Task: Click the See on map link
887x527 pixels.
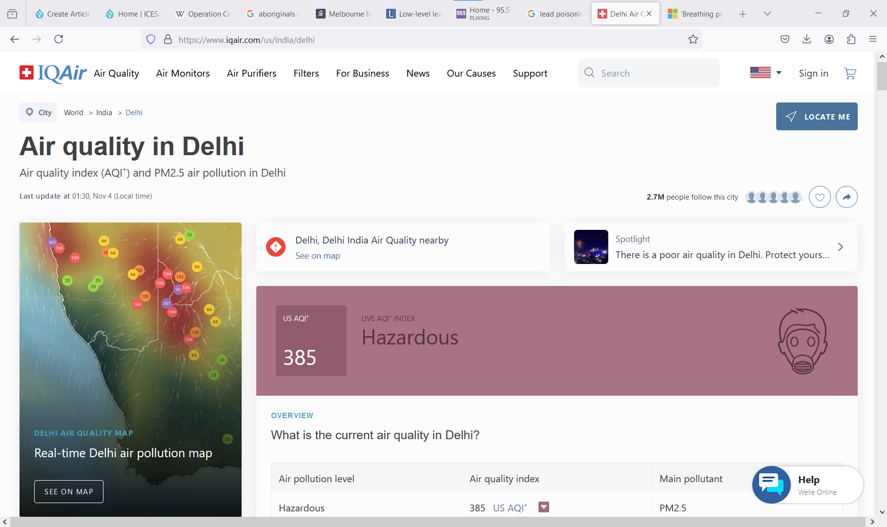Action: pos(317,256)
